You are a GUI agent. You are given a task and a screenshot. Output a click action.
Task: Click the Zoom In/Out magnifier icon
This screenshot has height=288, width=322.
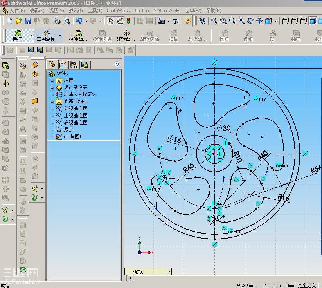232,21
